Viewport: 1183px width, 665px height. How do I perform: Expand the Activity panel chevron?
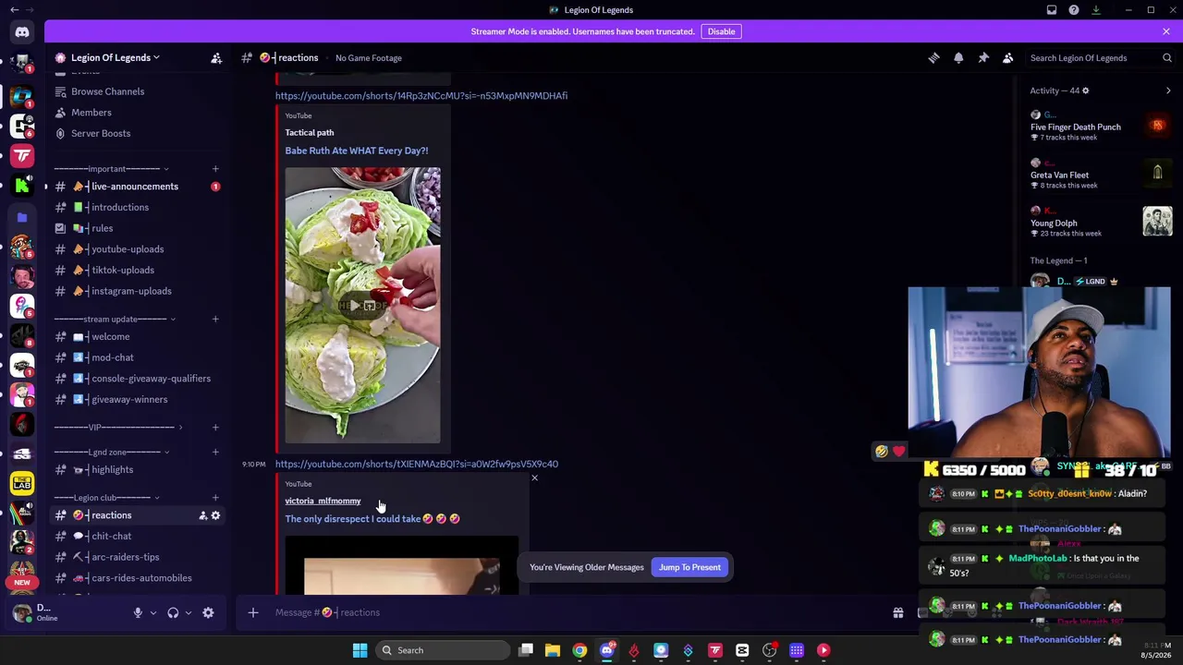(x=1168, y=91)
